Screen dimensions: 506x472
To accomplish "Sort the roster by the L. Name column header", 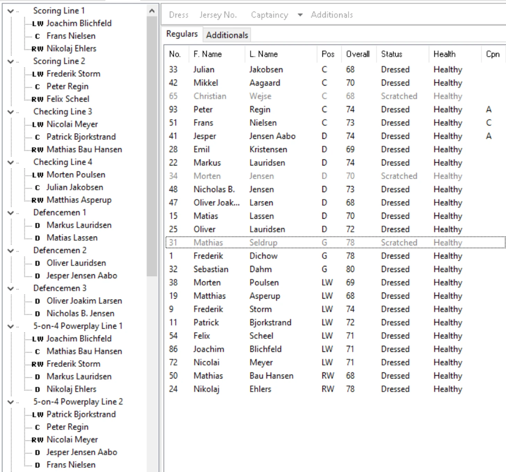I will point(281,54).
